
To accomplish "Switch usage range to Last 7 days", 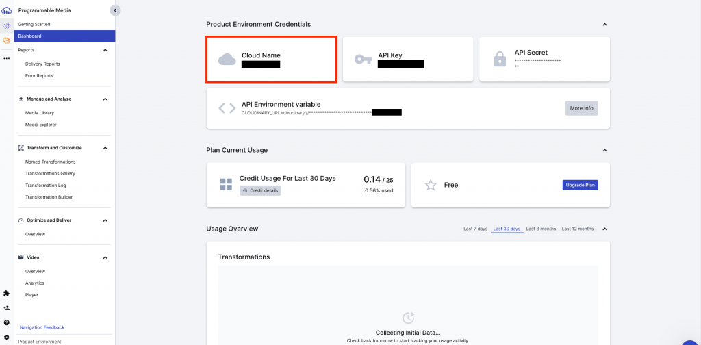I will pyautogui.click(x=475, y=229).
